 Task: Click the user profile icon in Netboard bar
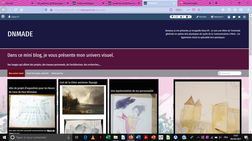point(229,17)
